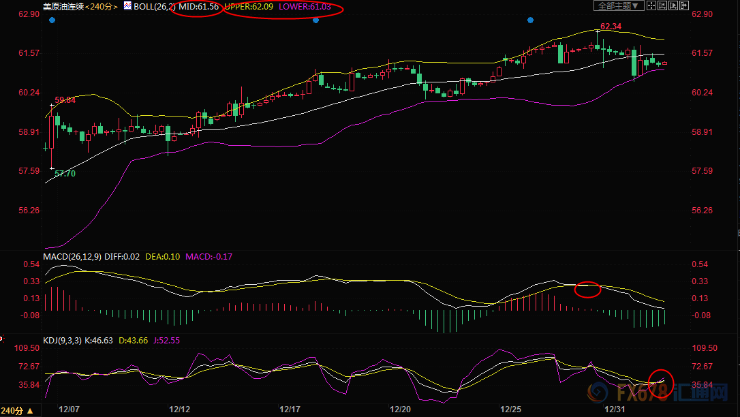Viewport: 740px width, 417px height.
Task: Click the first blue event dot on chart
Action: pos(52,20)
